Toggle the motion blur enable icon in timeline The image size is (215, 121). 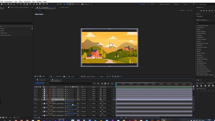click(108, 84)
